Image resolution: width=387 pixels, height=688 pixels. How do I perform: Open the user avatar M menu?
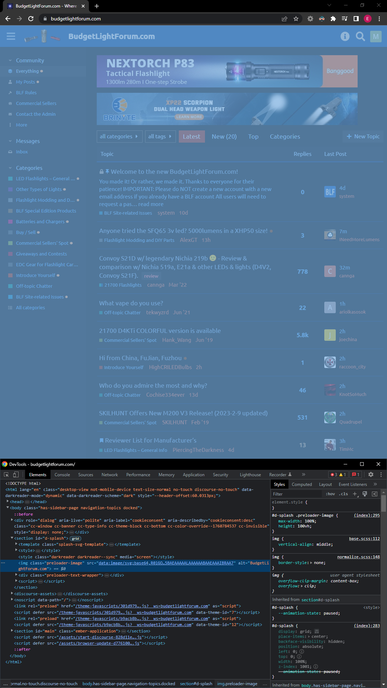[376, 36]
